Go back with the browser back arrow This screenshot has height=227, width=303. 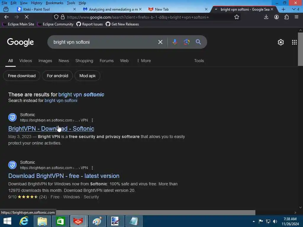pyautogui.click(x=7, y=17)
